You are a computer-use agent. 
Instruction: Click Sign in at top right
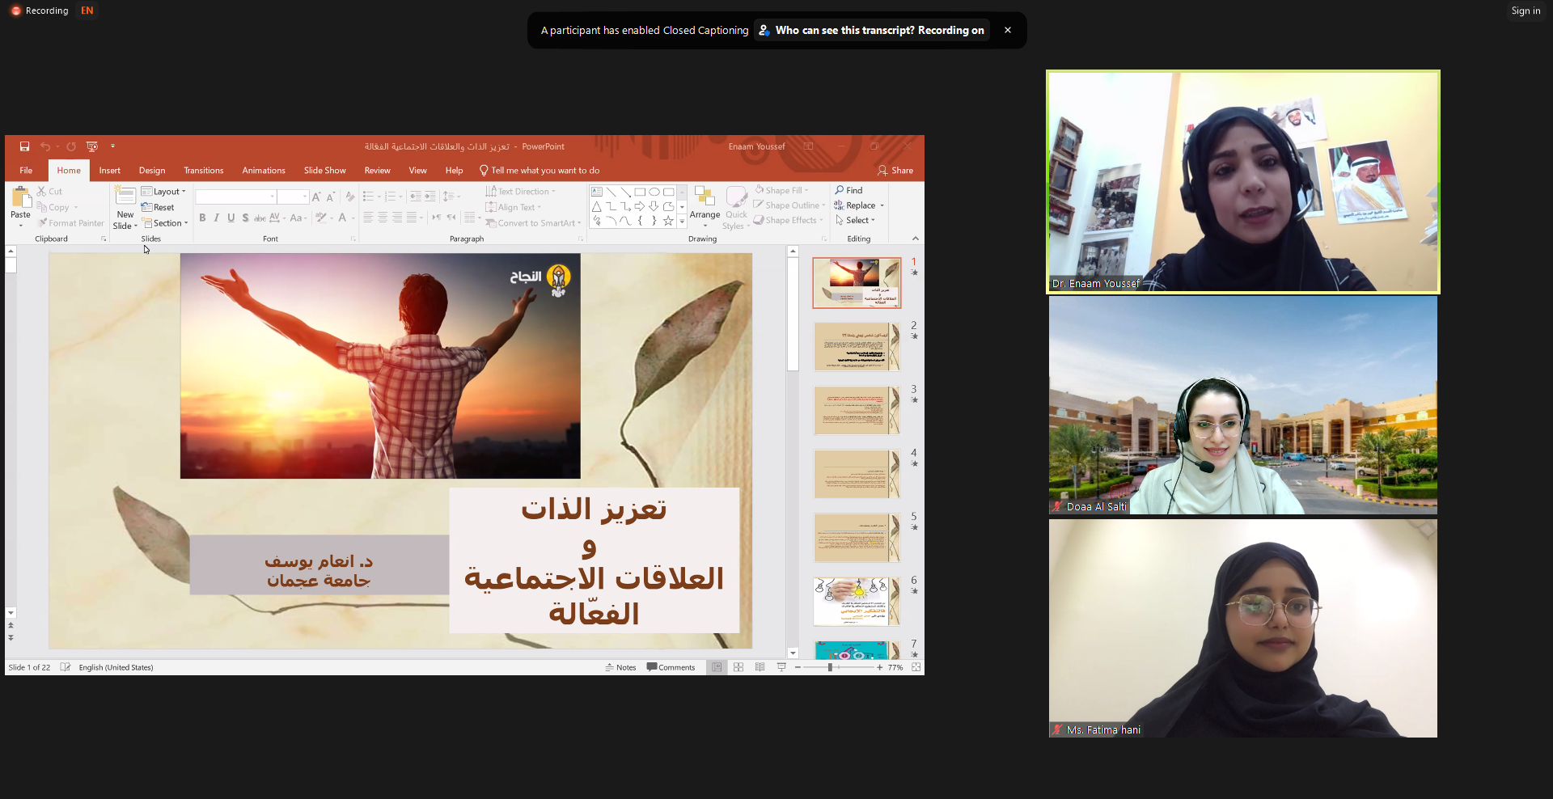point(1525,11)
